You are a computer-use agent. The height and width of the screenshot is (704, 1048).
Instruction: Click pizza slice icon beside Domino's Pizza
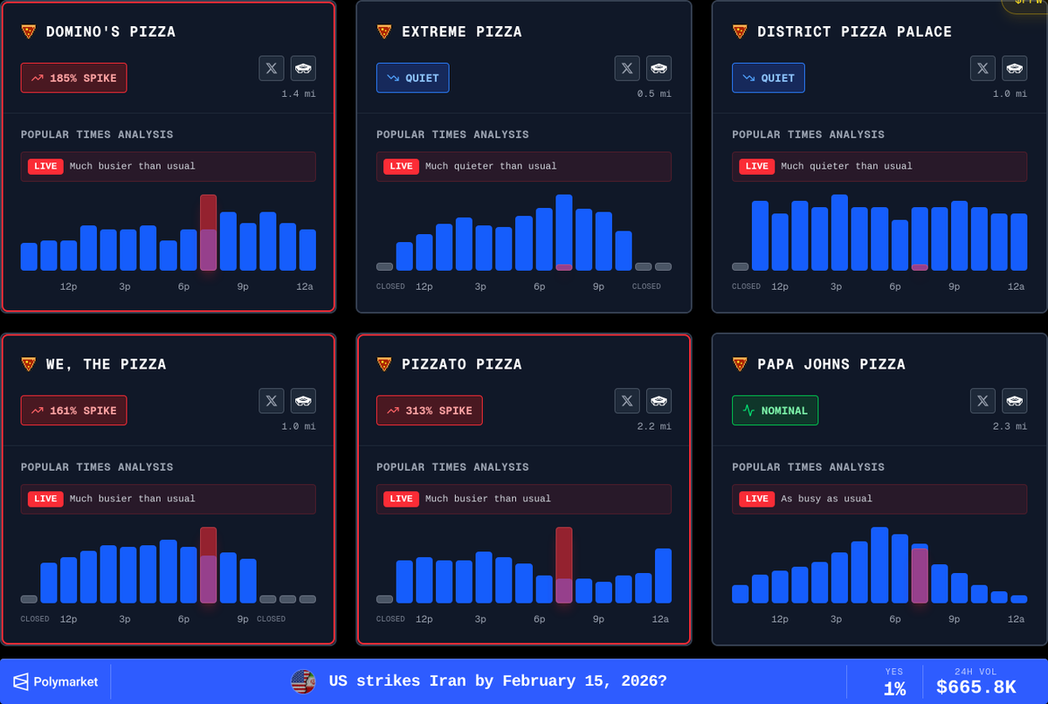29,31
